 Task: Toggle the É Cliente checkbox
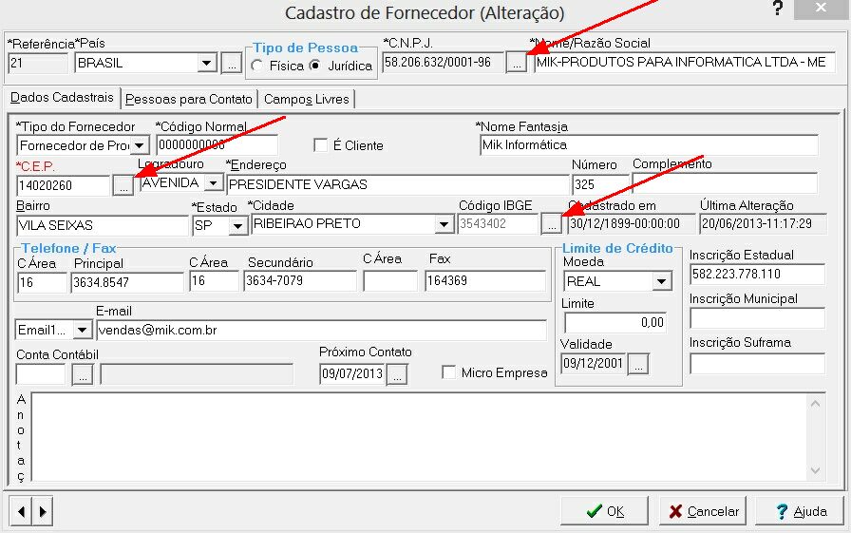pyautogui.click(x=321, y=145)
